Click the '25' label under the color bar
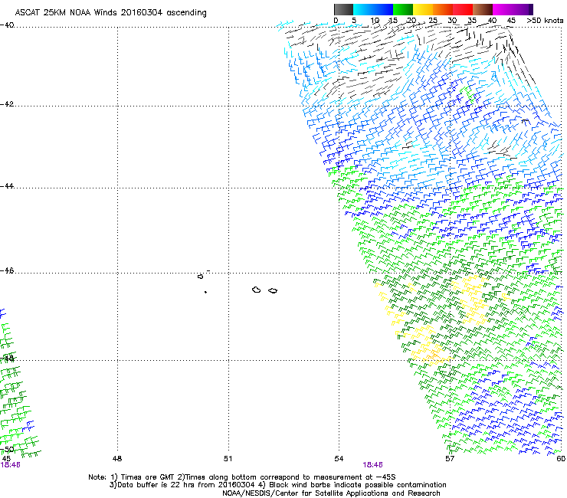 click(433, 21)
